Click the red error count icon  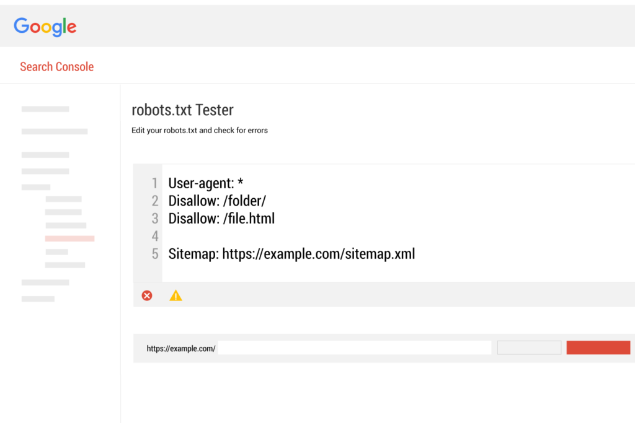click(147, 295)
